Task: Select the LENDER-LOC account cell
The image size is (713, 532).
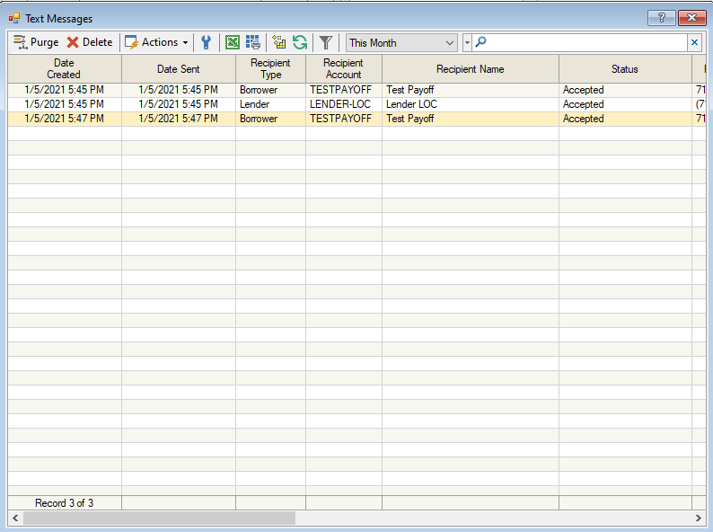Action: pyautogui.click(x=344, y=104)
